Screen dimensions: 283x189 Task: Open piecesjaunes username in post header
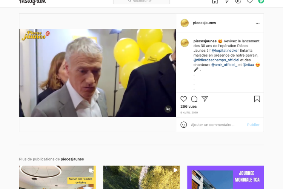click(x=204, y=23)
